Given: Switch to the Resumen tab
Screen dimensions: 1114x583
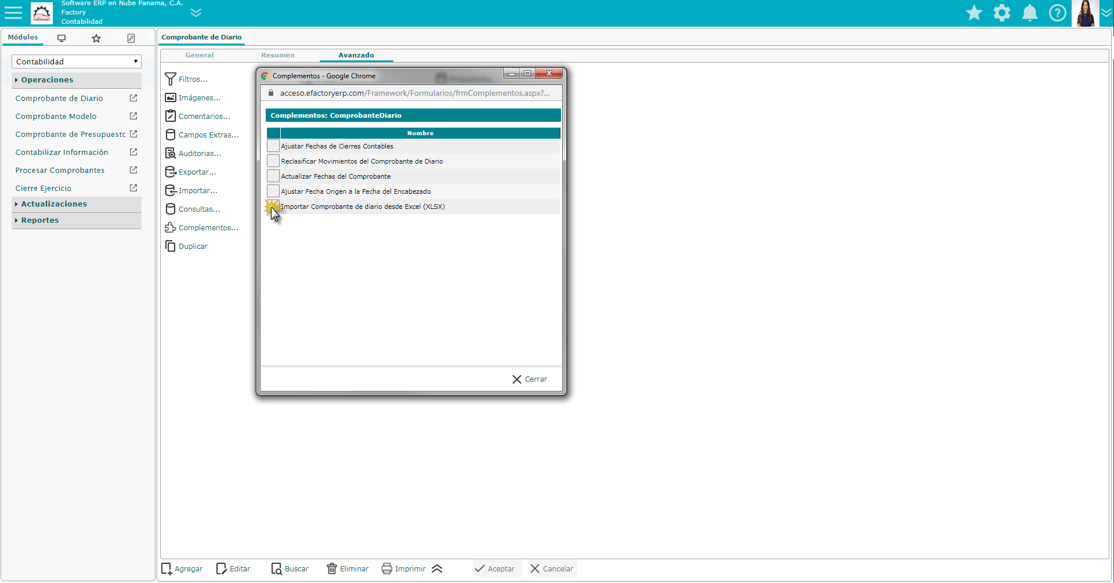Looking at the screenshot, I should tap(278, 55).
